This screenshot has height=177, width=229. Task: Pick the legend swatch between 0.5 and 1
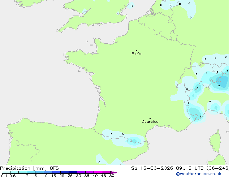[x=14, y=172]
